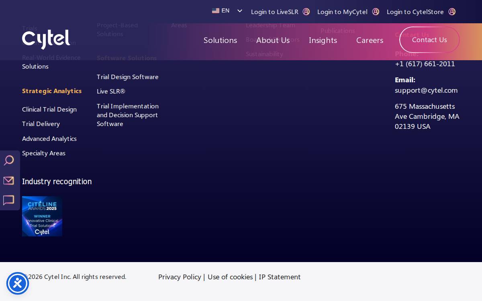Open the Live SLR® link
Image resolution: width=482 pixels, height=301 pixels.
point(111,91)
